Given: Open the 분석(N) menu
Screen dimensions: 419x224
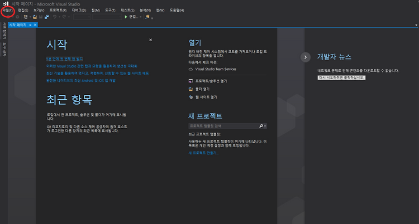Looking at the screenshot, I should [145, 11].
